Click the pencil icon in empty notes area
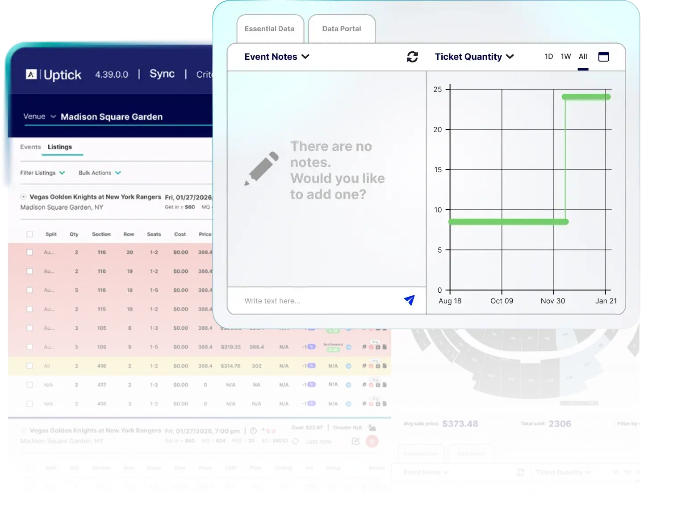 click(261, 169)
